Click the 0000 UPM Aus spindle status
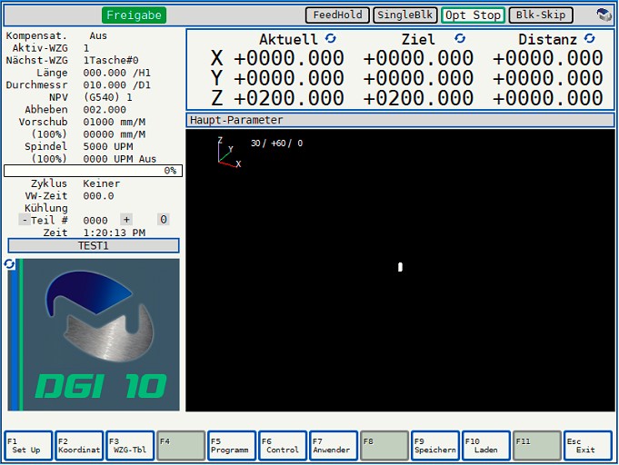The image size is (619, 465). pos(120,159)
